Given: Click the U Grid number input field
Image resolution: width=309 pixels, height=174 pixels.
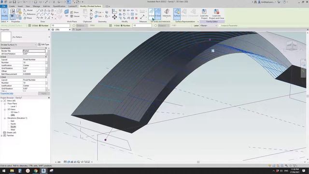Looking at the screenshot, I should click(60, 26).
